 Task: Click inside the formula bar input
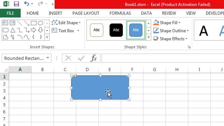click(163, 58)
